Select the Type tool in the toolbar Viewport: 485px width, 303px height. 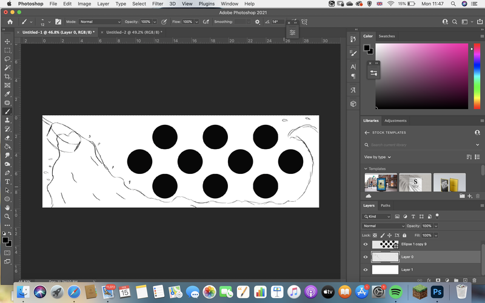(7, 182)
